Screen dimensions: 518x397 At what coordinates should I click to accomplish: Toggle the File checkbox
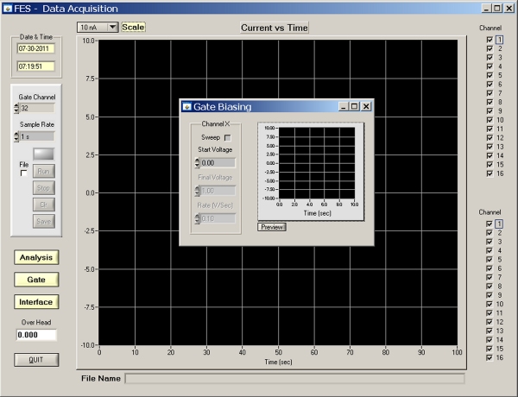tap(24, 173)
